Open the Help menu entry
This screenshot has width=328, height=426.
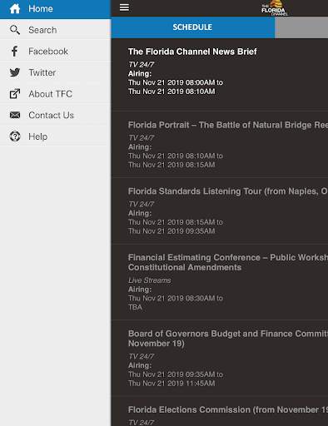(x=55, y=136)
